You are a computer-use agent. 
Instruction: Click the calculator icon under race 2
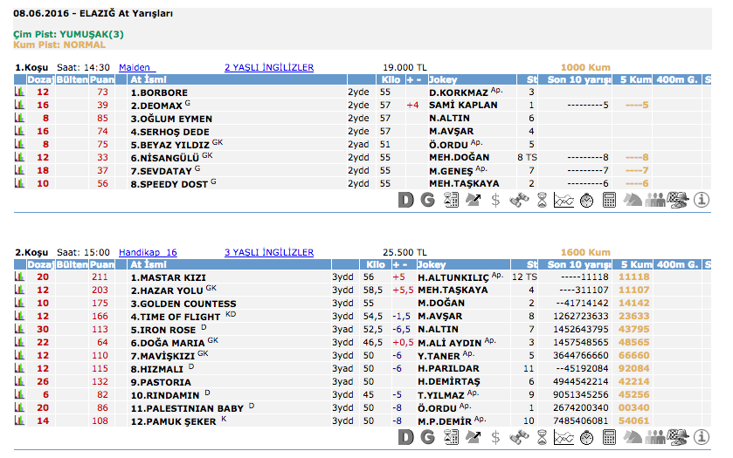tap(610, 437)
